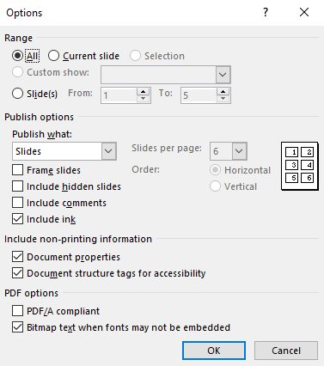Click the Cancel button
Viewport: 324px width, 366px height.
click(x=286, y=351)
